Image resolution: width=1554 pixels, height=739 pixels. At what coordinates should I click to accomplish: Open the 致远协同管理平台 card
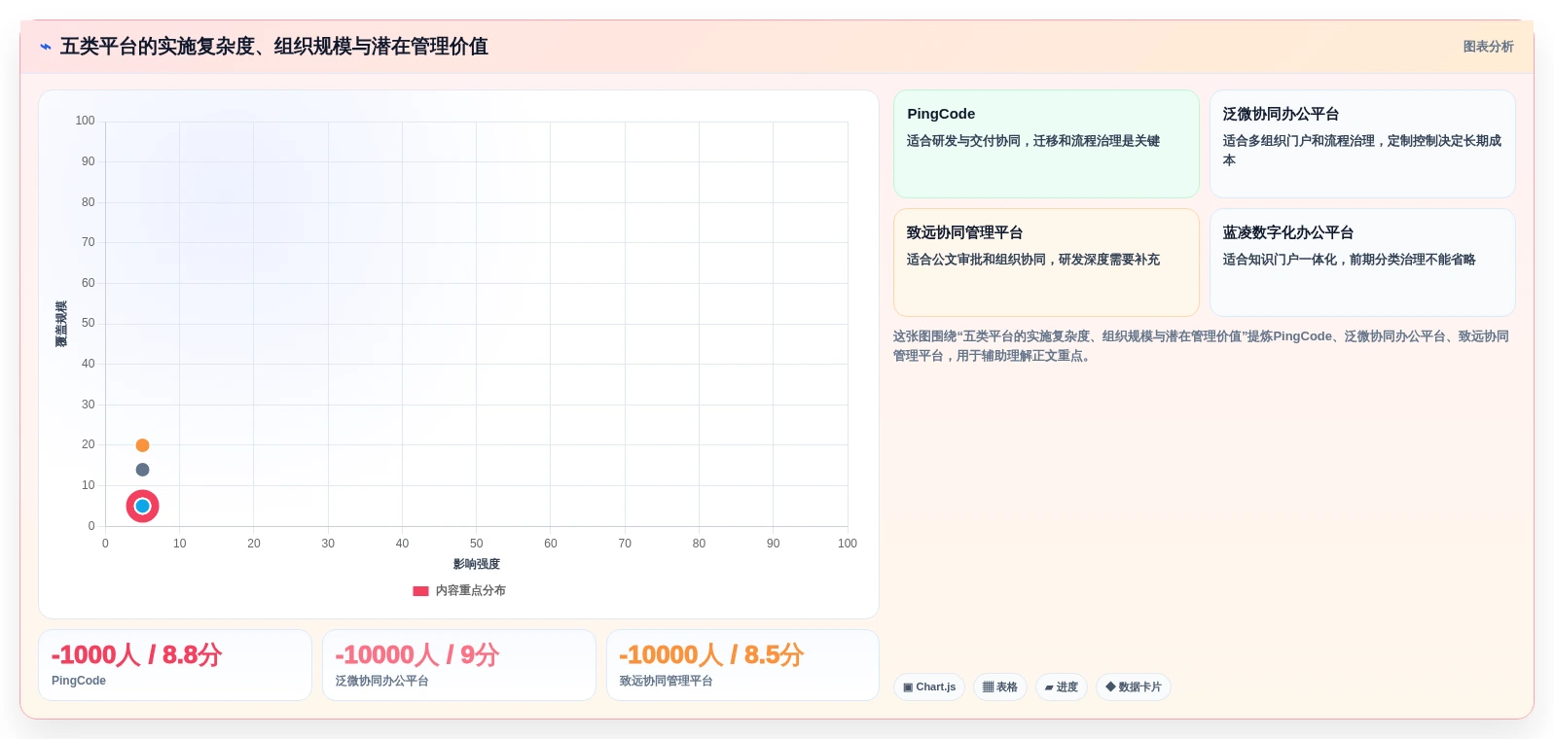point(1046,263)
